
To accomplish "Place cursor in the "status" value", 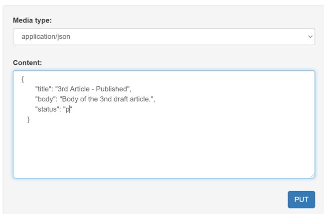I will [68, 109].
